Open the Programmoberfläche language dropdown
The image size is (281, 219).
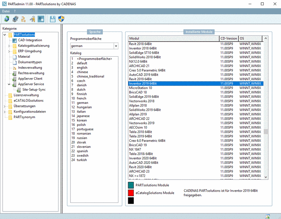tap(116, 46)
